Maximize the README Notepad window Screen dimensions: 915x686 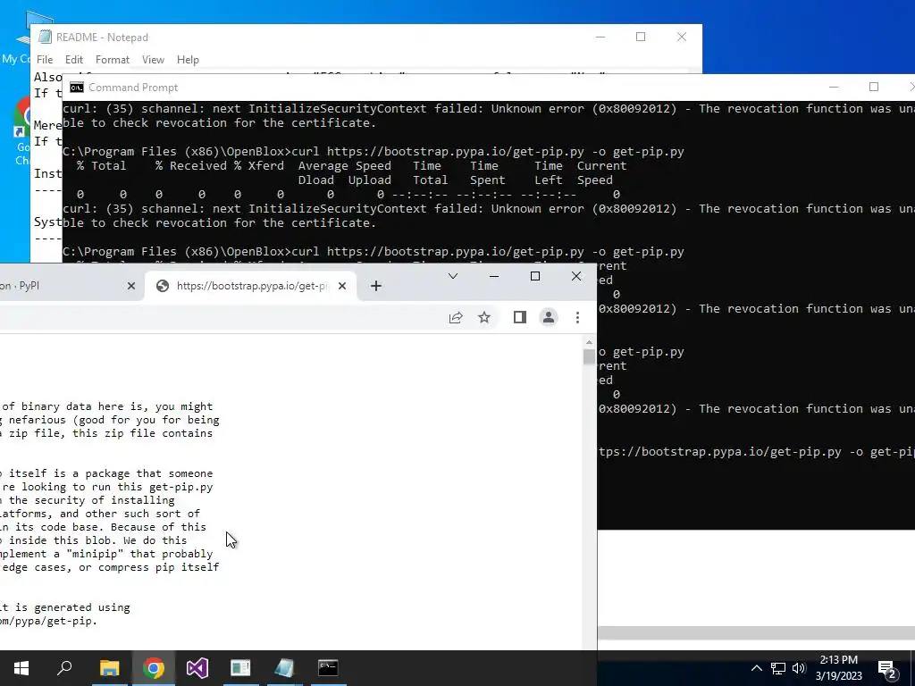point(641,37)
